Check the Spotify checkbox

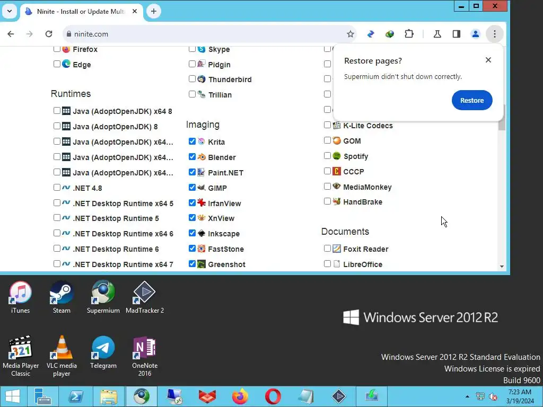click(327, 156)
